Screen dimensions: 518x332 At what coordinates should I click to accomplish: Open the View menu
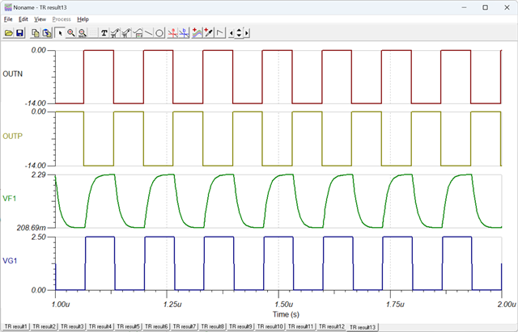(x=40, y=19)
